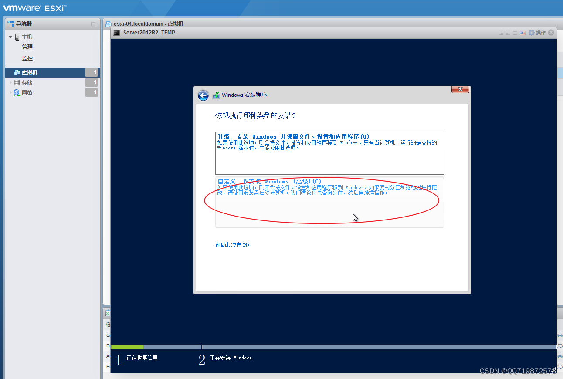Click step 2 正在安装 Windows label
The image size is (563, 379).
click(x=231, y=358)
